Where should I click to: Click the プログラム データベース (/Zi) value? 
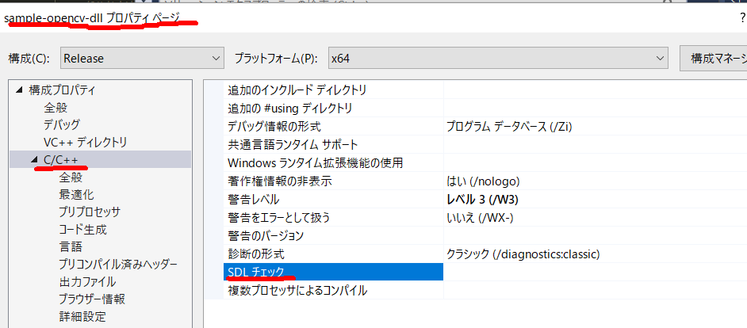509,127
